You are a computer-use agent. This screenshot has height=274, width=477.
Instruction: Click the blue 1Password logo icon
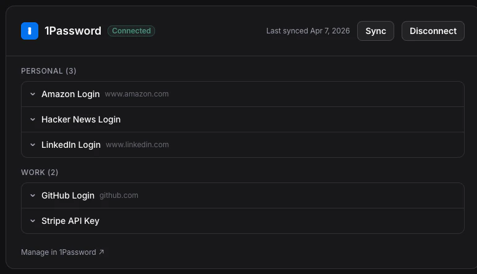(x=30, y=31)
